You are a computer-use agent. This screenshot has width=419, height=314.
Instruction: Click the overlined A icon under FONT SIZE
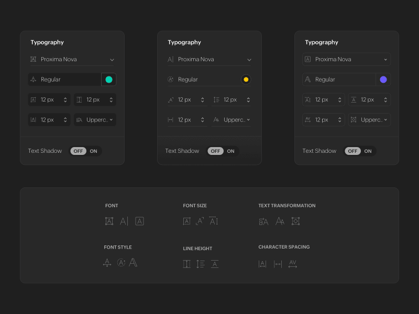[214, 220]
